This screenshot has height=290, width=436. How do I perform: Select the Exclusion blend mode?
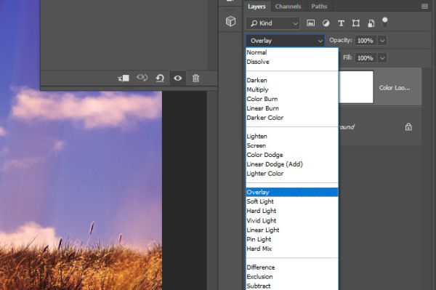[292, 277]
